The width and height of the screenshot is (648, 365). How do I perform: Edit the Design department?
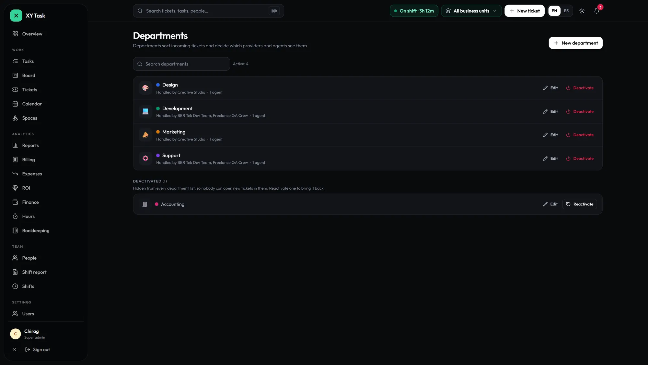tap(550, 88)
